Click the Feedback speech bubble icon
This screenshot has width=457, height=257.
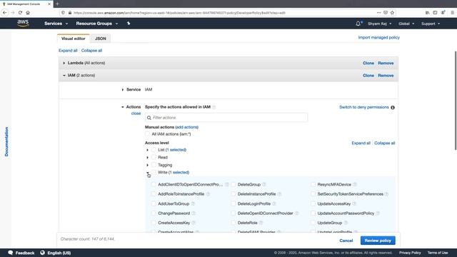pos(11,253)
